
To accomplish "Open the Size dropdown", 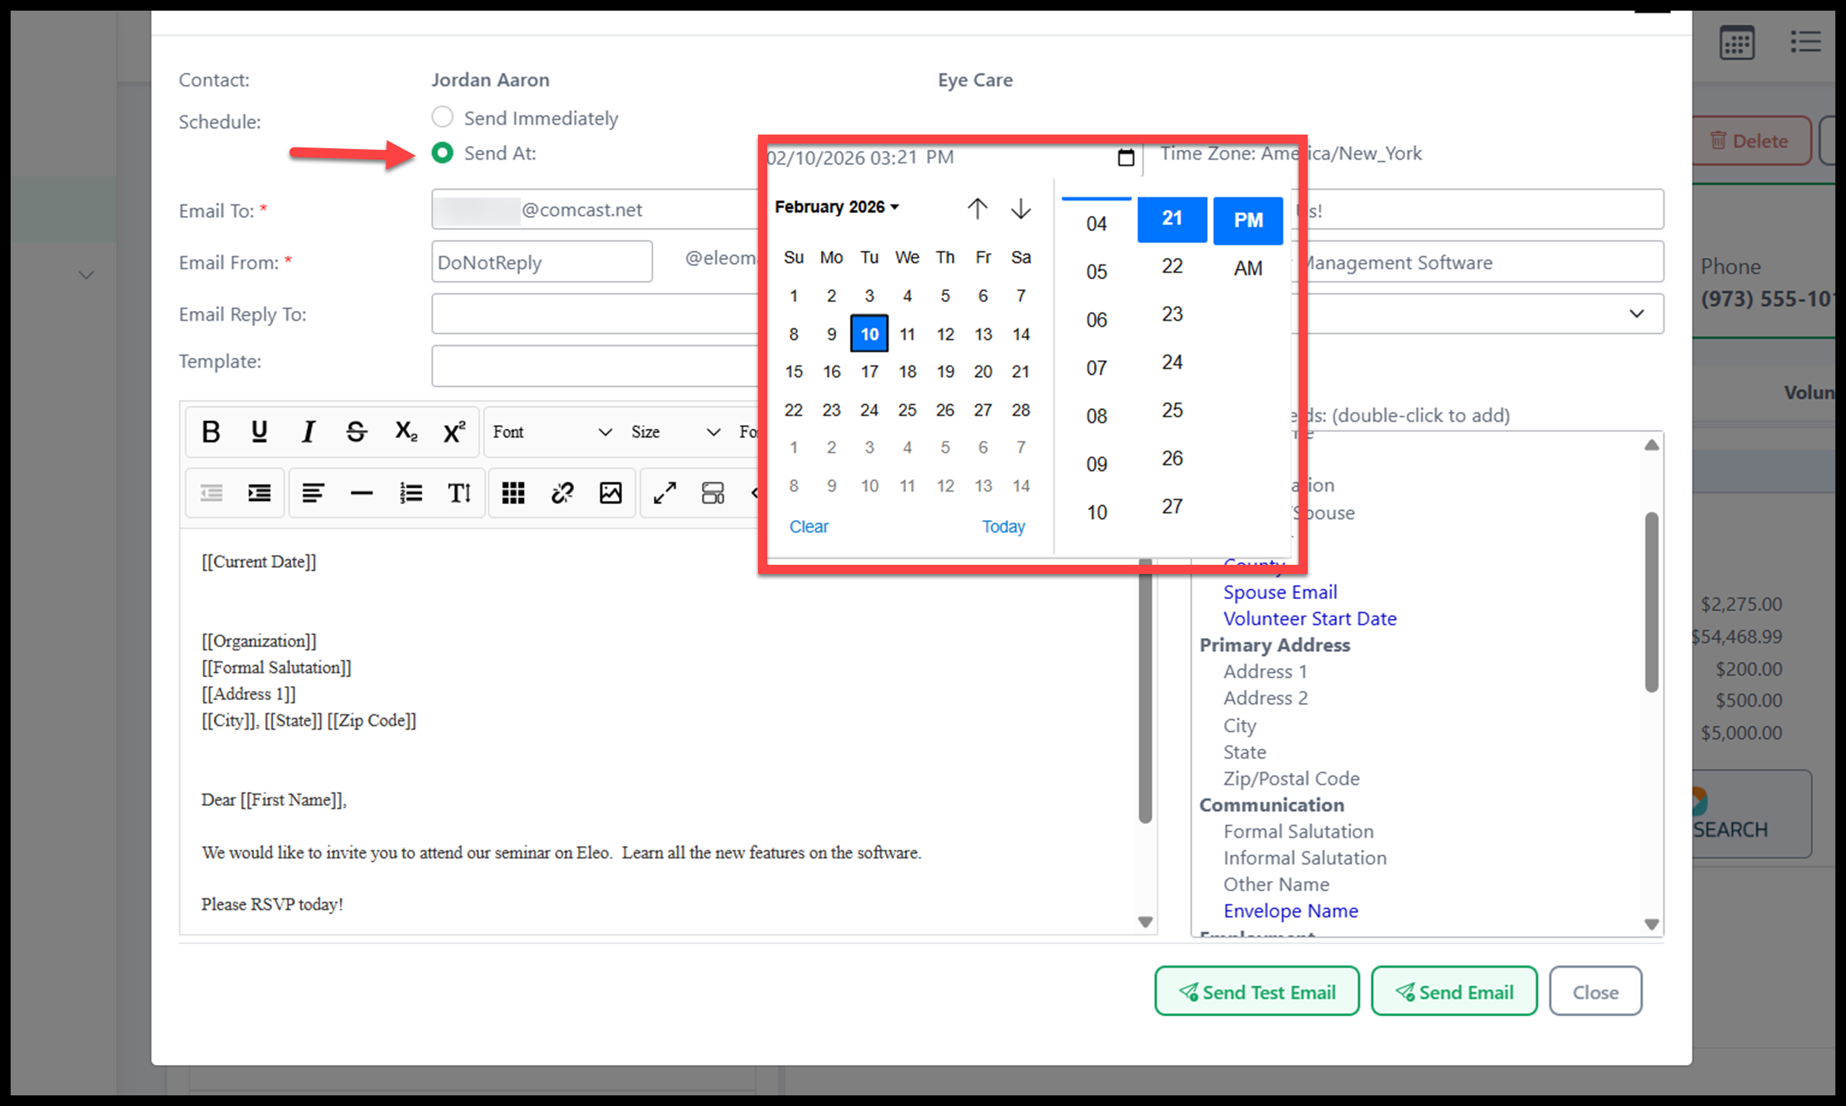I will click(x=675, y=432).
